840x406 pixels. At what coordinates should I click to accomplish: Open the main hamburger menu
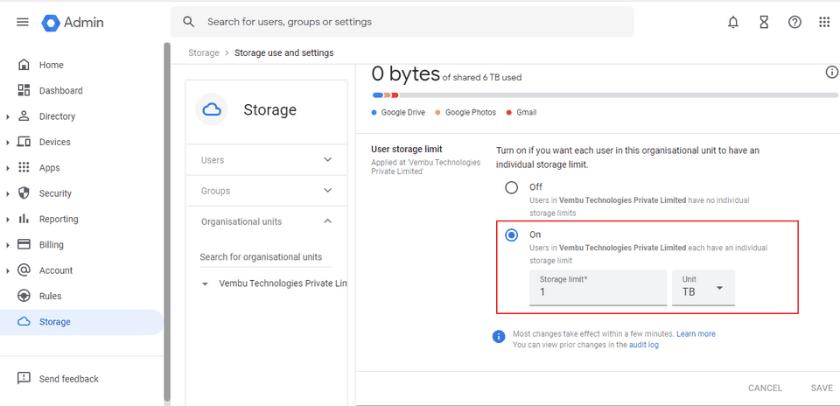tap(23, 22)
